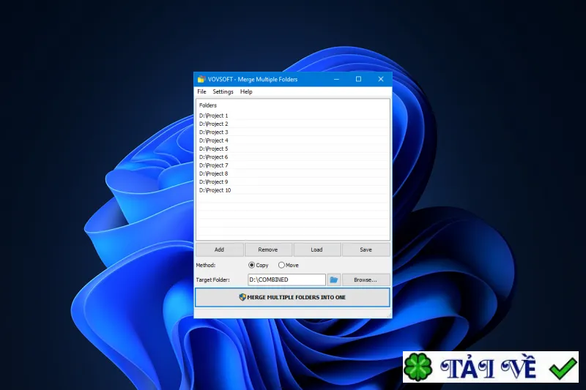The image size is (586, 390).
Task: Minimize the VOVSOFT window
Action: point(336,79)
